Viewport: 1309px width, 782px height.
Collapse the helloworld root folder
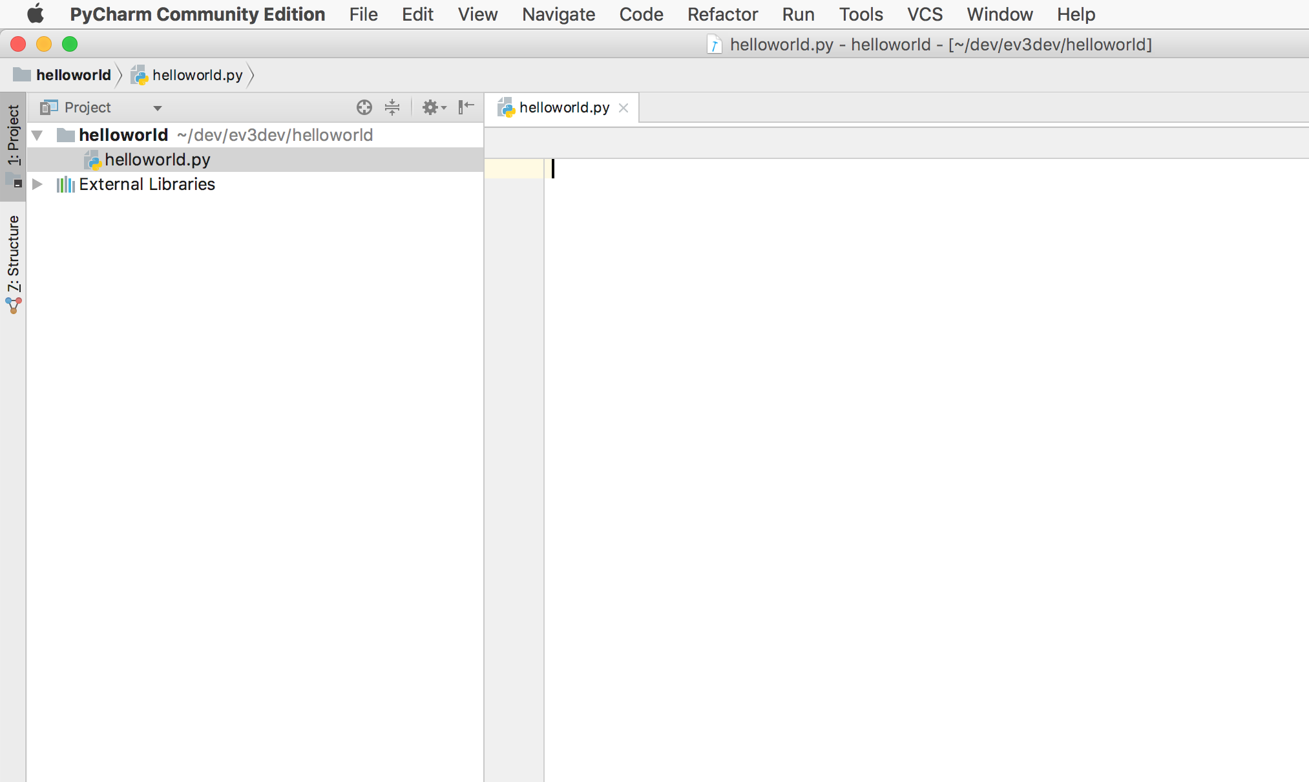pos(37,135)
